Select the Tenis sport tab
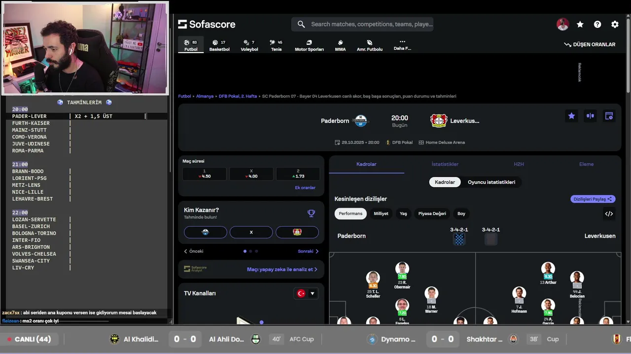 [x=277, y=45]
